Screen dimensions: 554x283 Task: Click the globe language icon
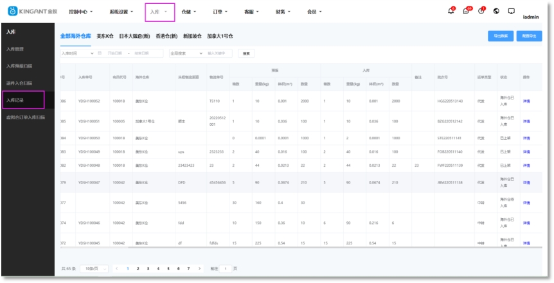tap(497, 11)
